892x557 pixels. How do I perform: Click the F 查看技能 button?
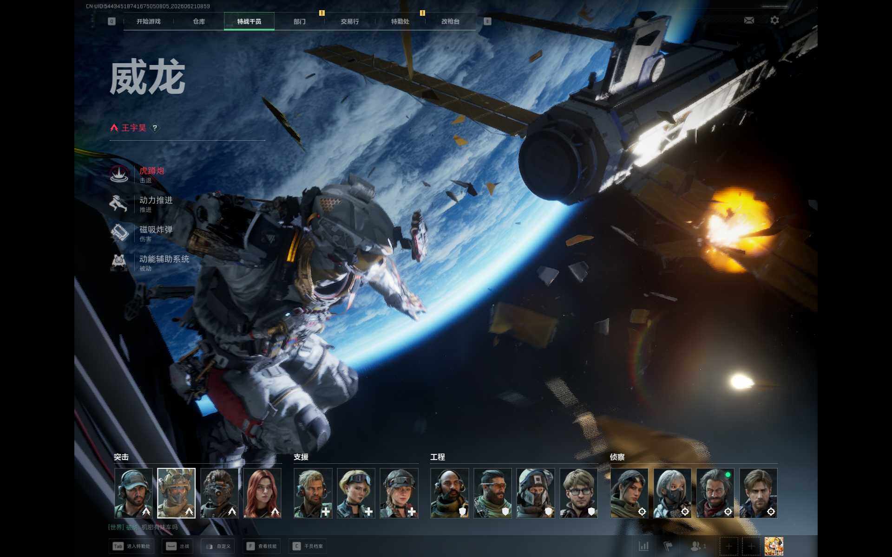[262, 546]
